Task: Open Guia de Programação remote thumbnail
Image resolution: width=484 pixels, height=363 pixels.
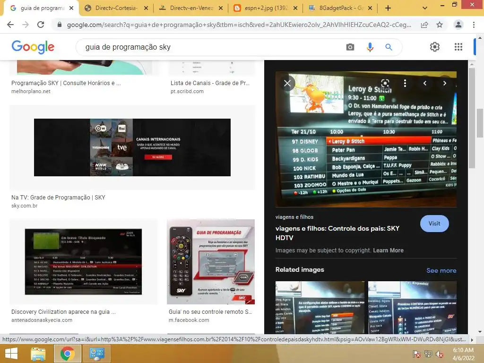Action: (211, 262)
